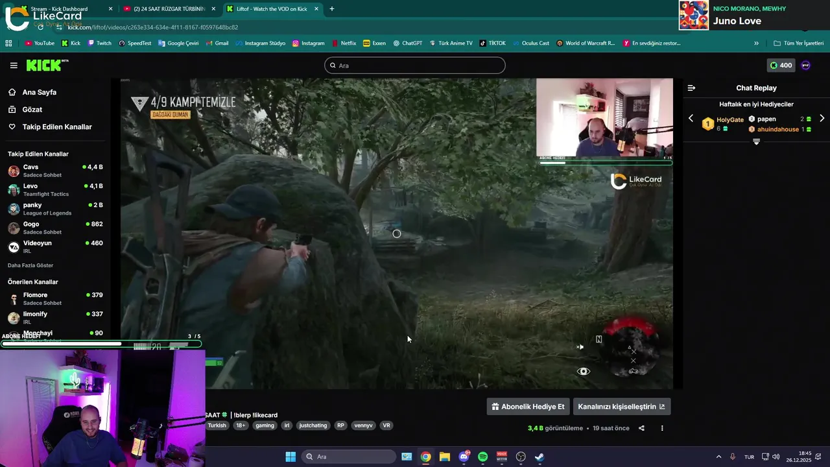Click the Windows taskbar search box
Viewport: 830px width, 467px height.
point(349,457)
